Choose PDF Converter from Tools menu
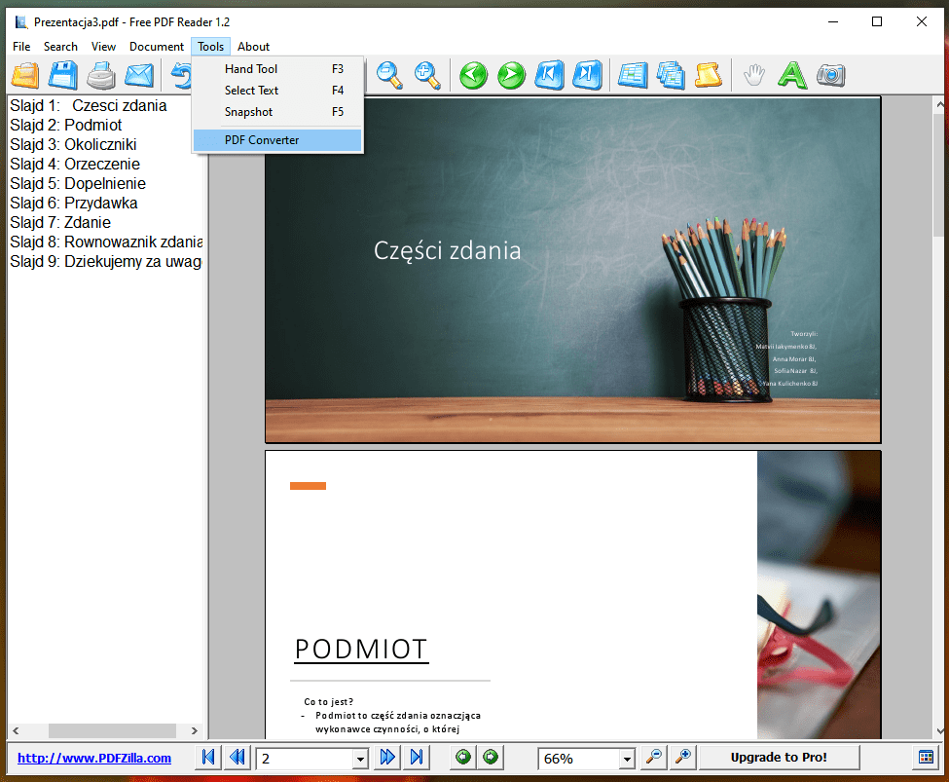Viewport: 949px width, 782px height. pyautogui.click(x=277, y=140)
